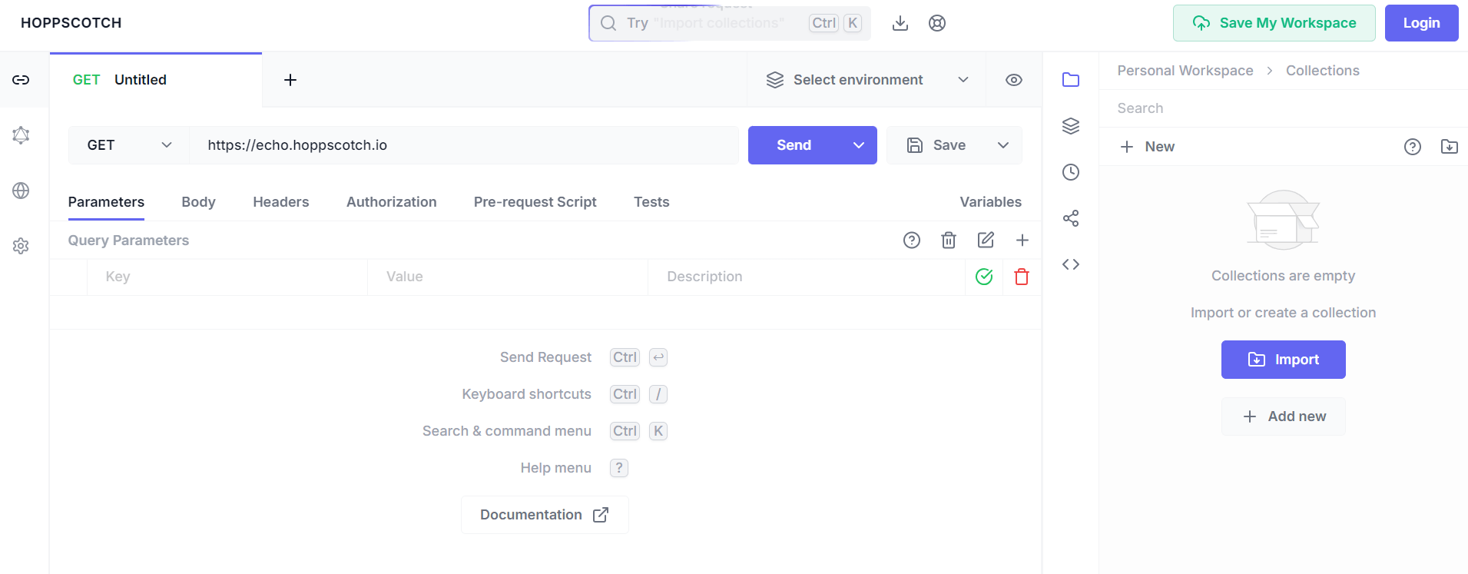Toggle environment preview eye icon
Viewport: 1468px width, 574px height.
pyautogui.click(x=1014, y=80)
